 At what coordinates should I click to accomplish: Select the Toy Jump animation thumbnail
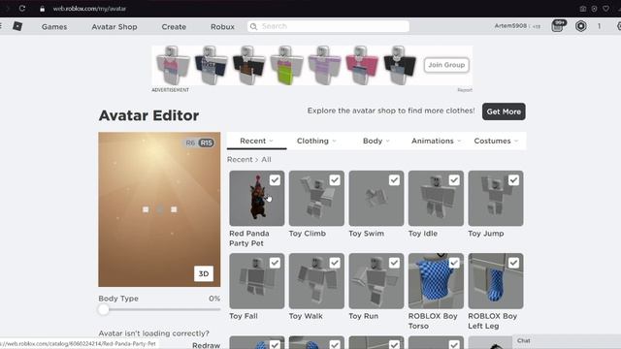496,198
